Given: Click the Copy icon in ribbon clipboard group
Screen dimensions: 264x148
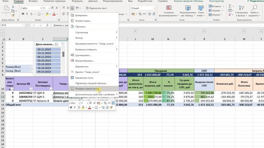Looking at the screenshot, I should click(13, 11).
